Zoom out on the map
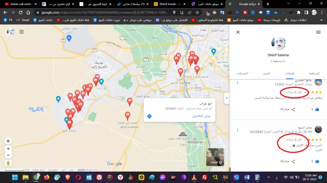The image size is (327, 183). point(8,155)
